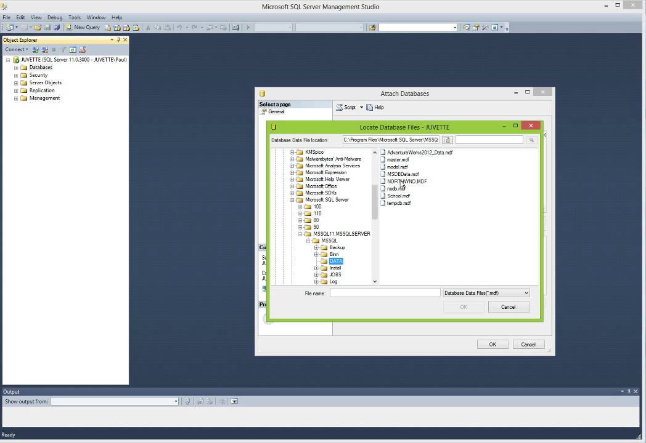Expand the Backup folder in the tree
This screenshot has width=646, height=443.
[x=316, y=247]
